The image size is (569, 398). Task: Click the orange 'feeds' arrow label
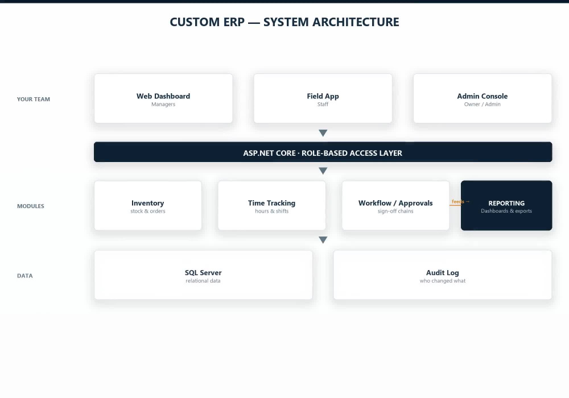coord(460,201)
